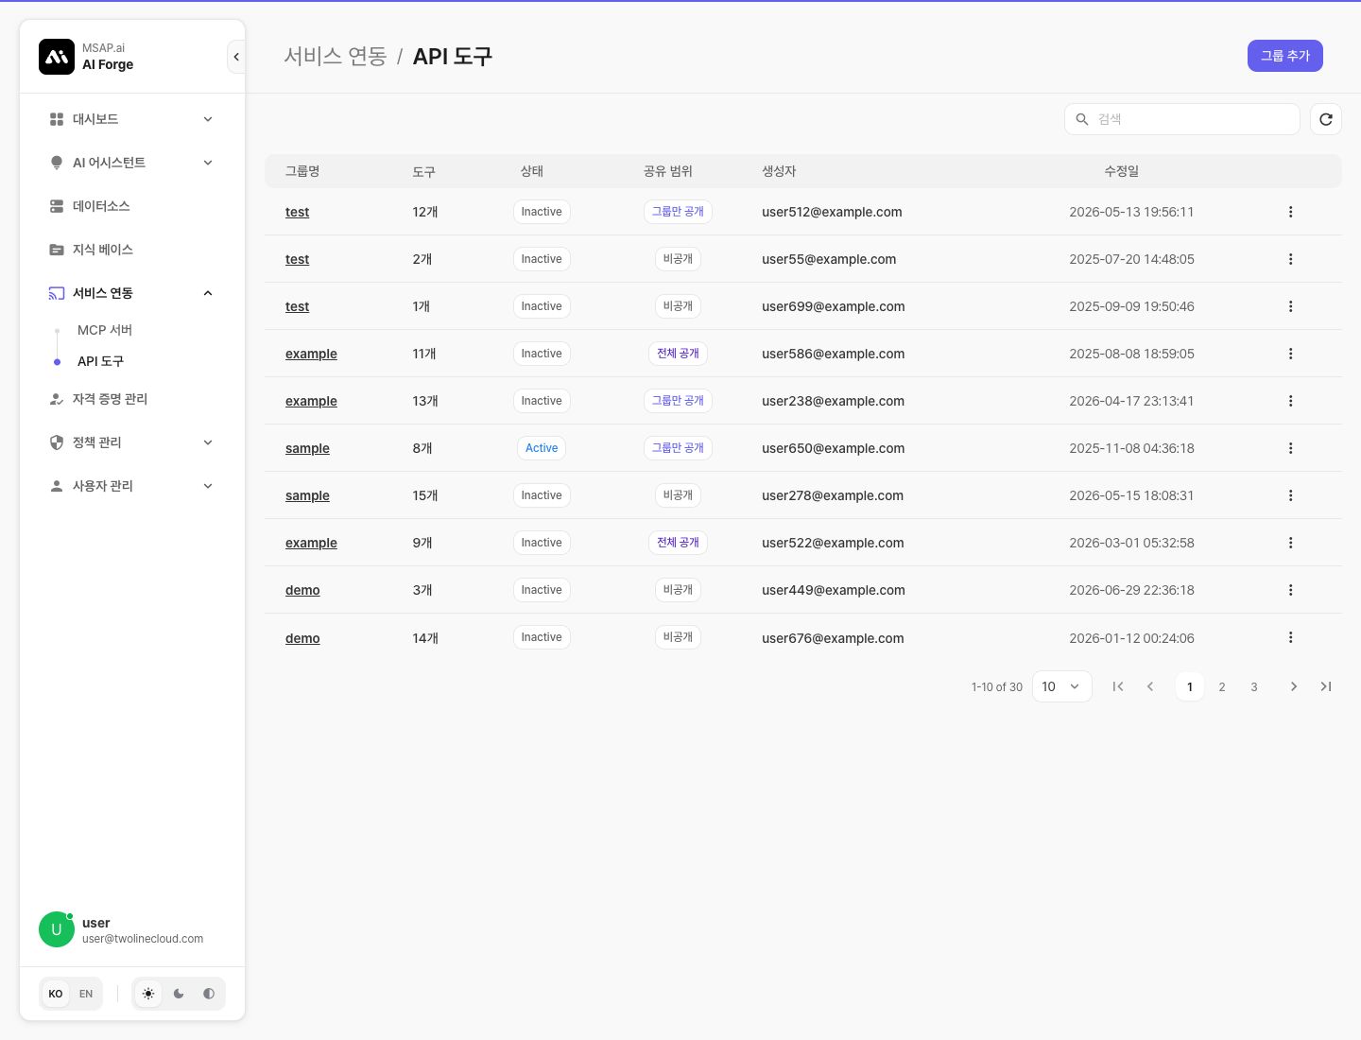Click the 수정일 column header

(1122, 171)
